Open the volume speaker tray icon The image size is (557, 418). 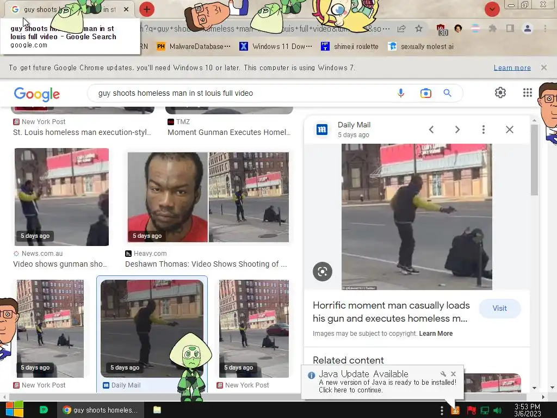(x=497, y=410)
